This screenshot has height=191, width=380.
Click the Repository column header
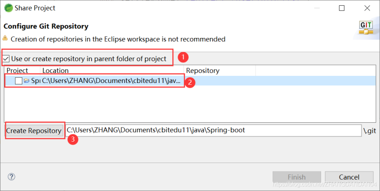pyautogui.click(x=203, y=71)
